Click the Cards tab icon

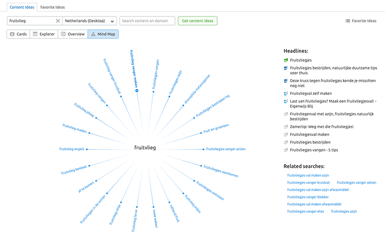coord(12,34)
